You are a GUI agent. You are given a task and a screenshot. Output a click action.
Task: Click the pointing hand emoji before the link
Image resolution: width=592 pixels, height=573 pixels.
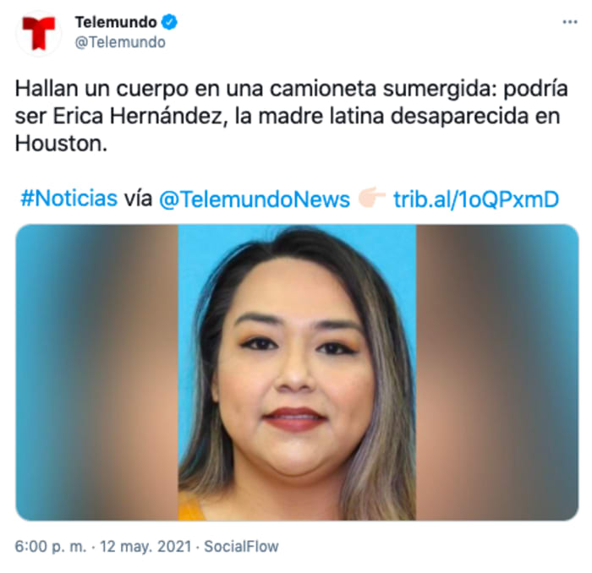coord(372,197)
